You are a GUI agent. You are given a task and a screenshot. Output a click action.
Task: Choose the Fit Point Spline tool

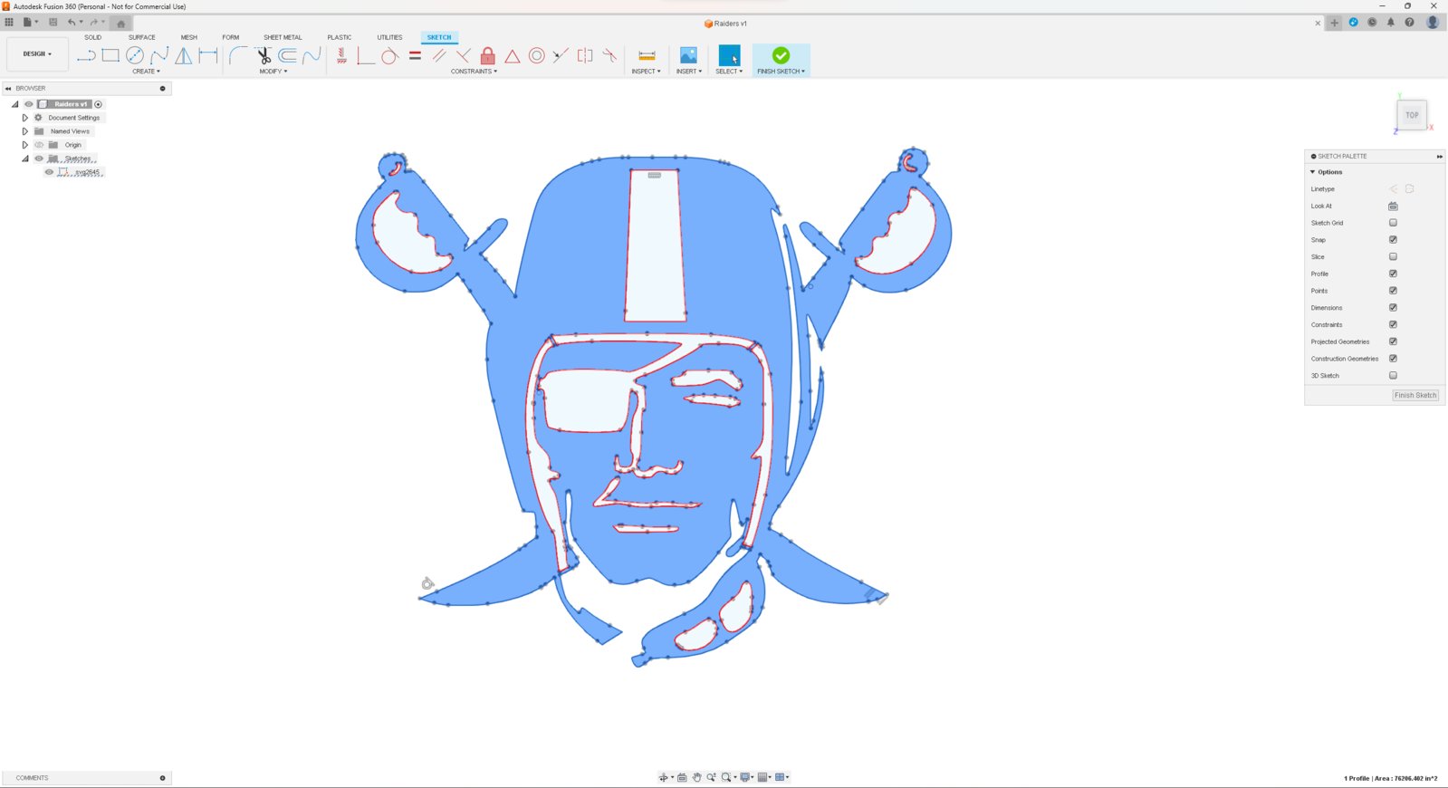(159, 55)
